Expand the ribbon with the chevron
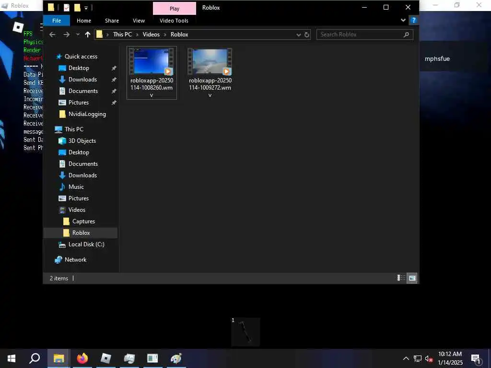 click(403, 20)
